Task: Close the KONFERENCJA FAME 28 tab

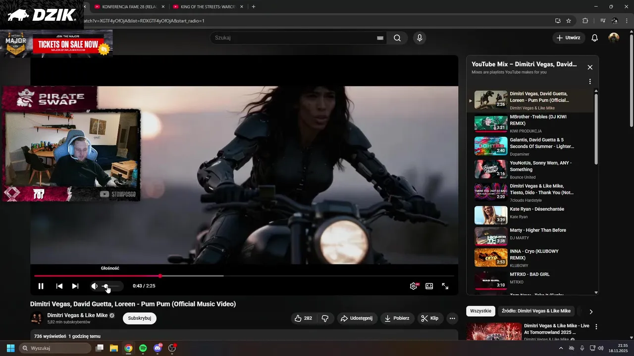Action: click(163, 7)
